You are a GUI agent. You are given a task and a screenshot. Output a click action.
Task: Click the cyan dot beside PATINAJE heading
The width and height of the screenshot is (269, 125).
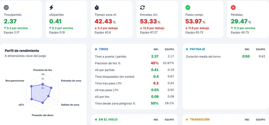187,49
